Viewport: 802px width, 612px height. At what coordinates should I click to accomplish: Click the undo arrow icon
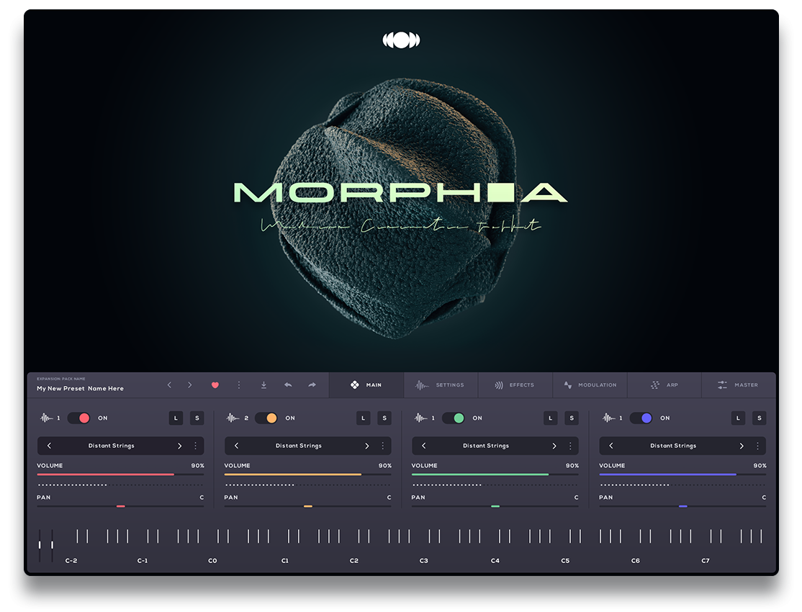point(288,385)
